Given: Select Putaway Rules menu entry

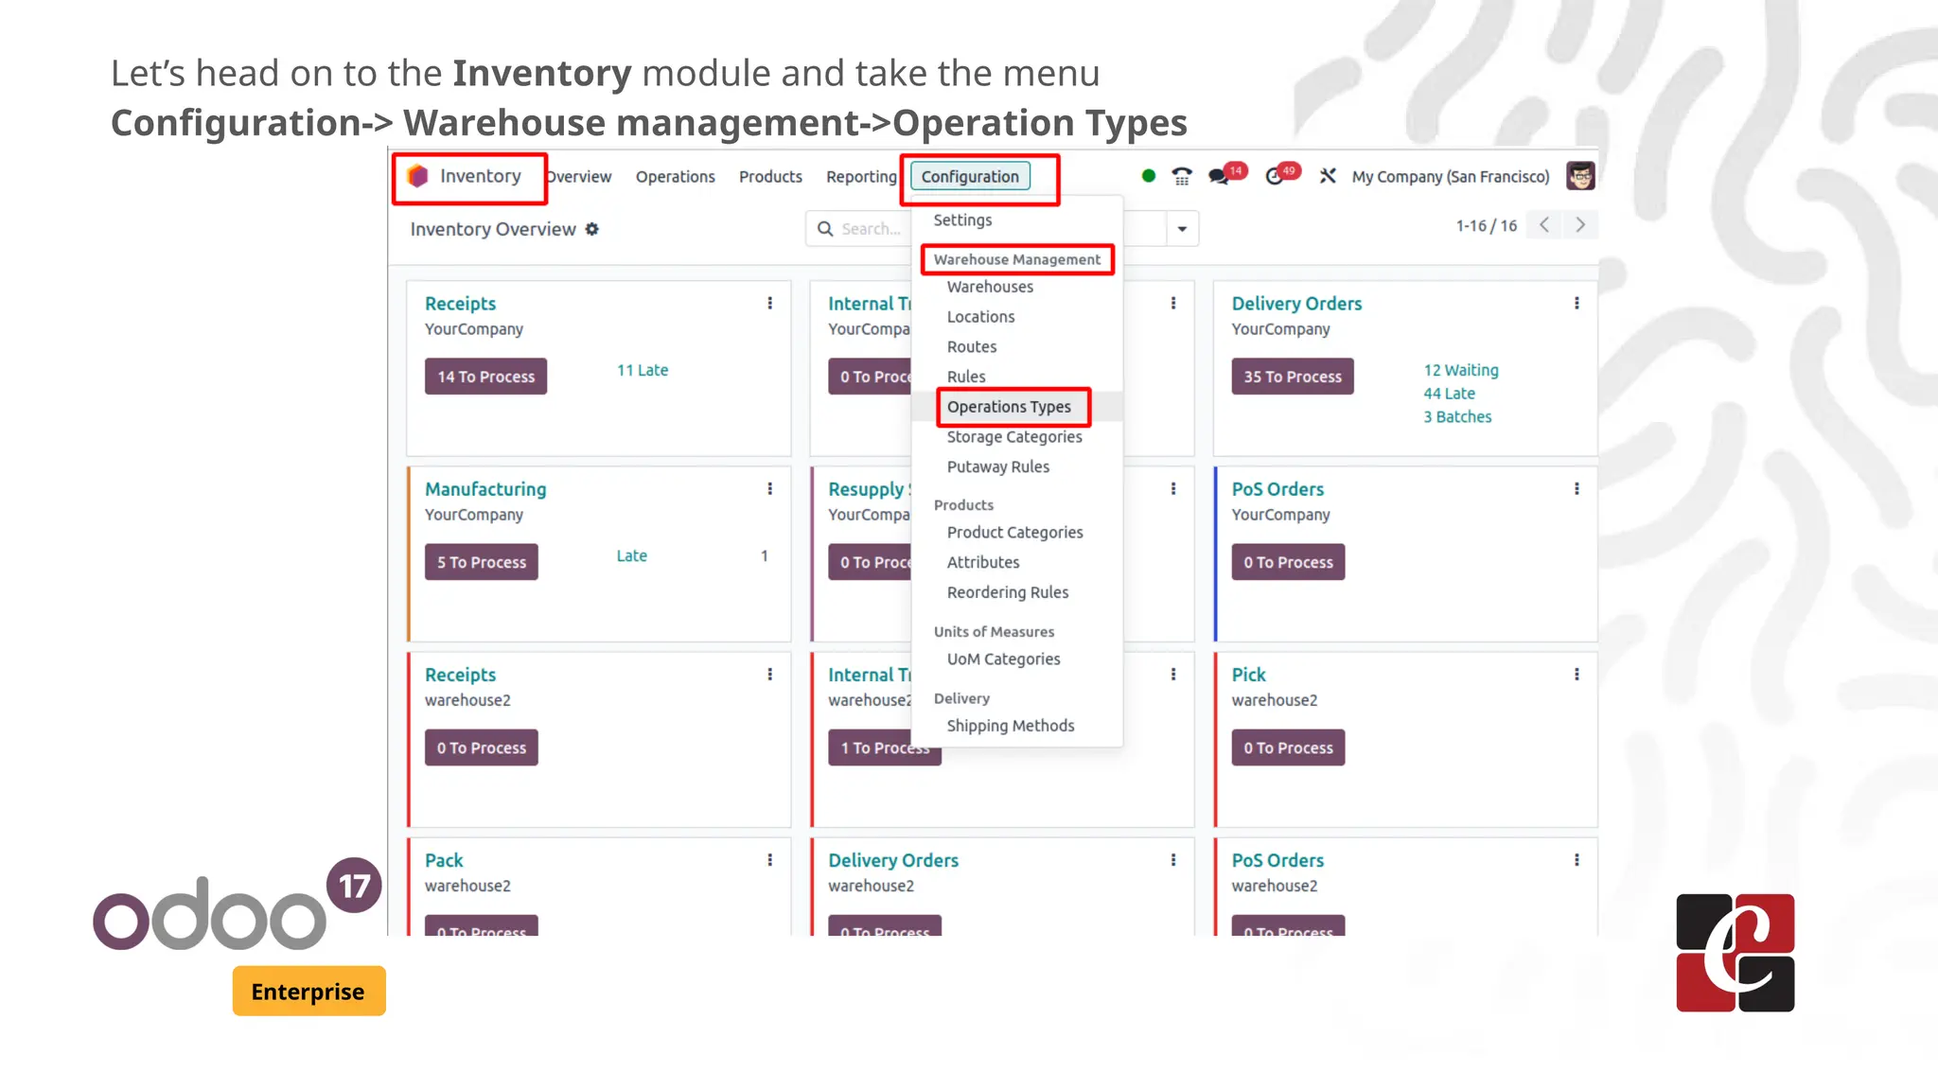Looking at the screenshot, I should (998, 466).
